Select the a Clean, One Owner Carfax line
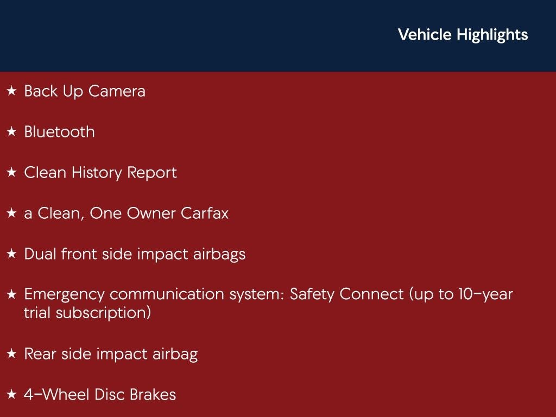The image size is (556, 417). [126, 213]
